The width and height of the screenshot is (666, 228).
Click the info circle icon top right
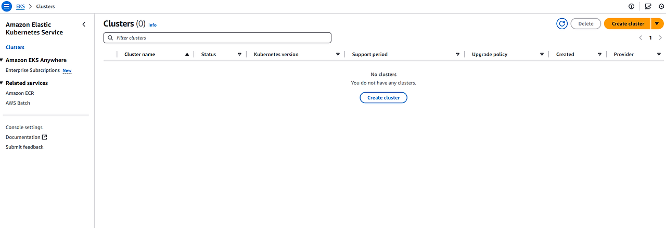(632, 6)
